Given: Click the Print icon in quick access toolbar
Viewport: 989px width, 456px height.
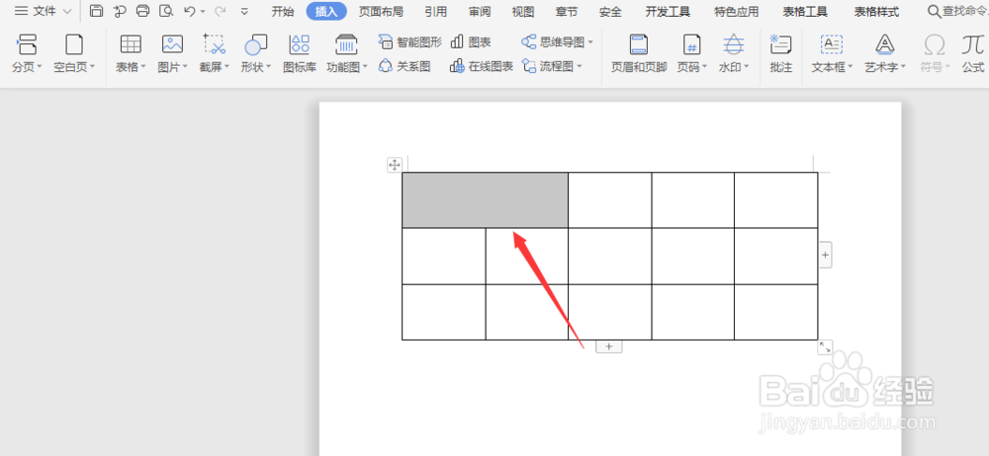Looking at the screenshot, I should click(143, 11).
